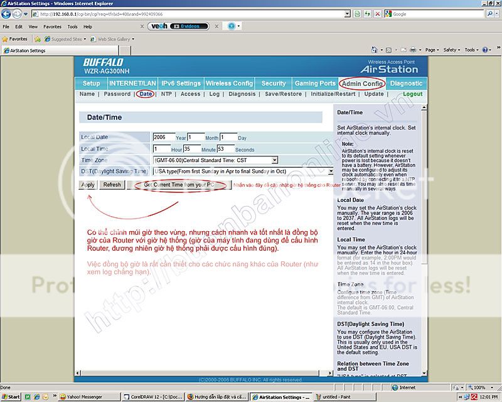Select the Admin Config tab
Screen dimensions: 502x402
coord(362,84)
